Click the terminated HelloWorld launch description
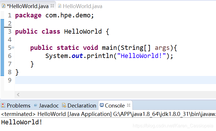 [108, 114]
